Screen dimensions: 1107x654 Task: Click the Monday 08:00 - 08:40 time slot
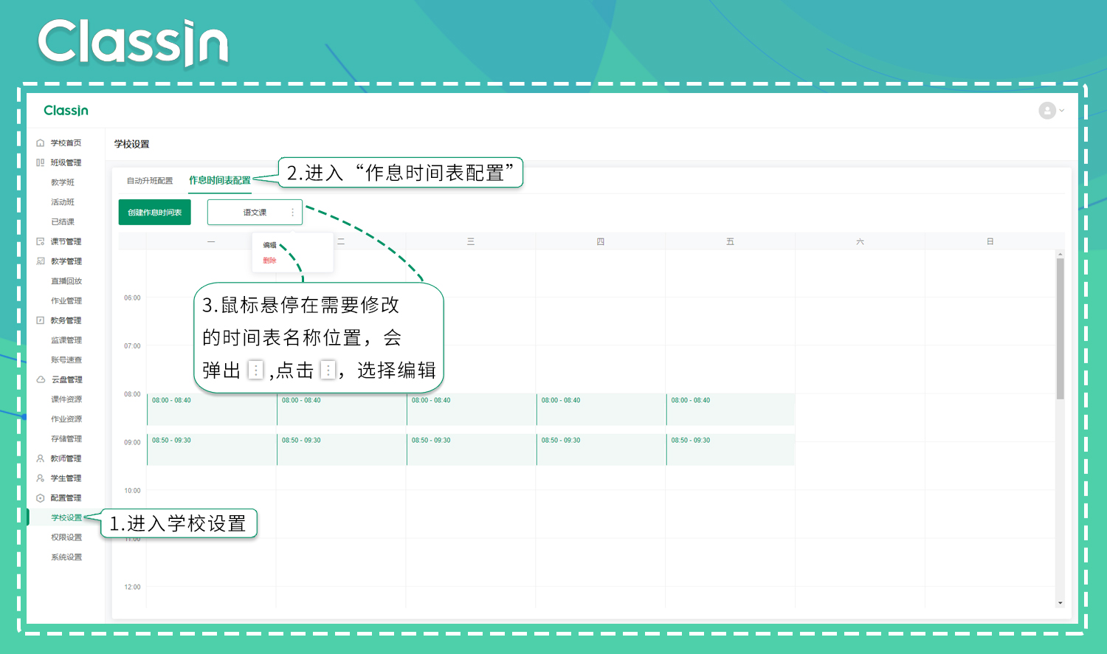(x=212, y=410)
